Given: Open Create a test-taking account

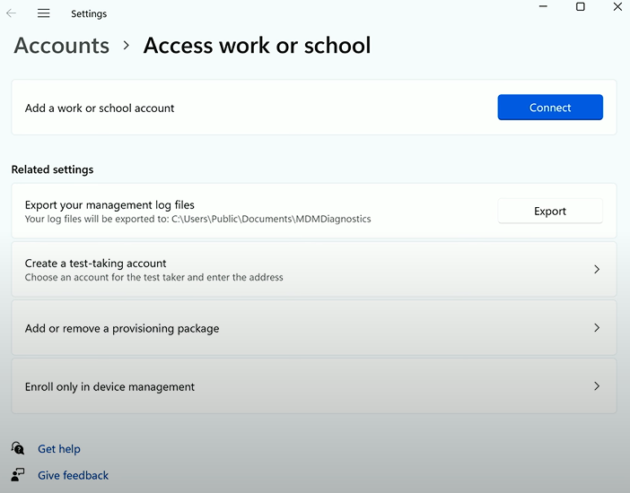Looking at the screenshot, I should coord(314,269).
